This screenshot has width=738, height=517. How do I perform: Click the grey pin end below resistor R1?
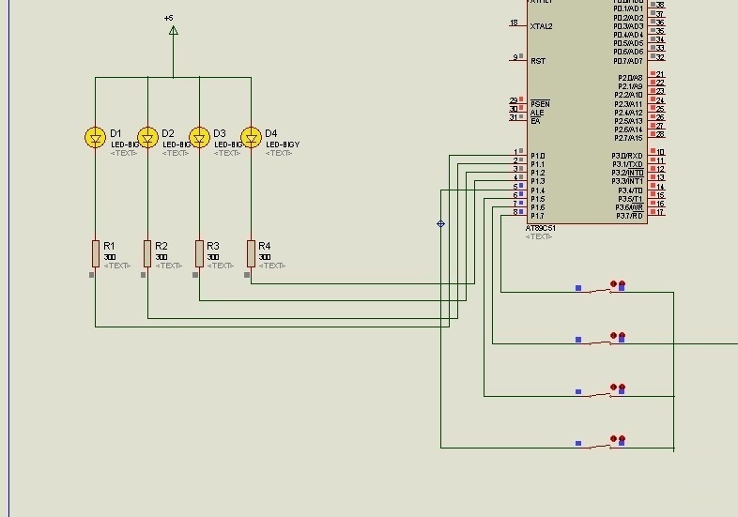click(91, 275)
